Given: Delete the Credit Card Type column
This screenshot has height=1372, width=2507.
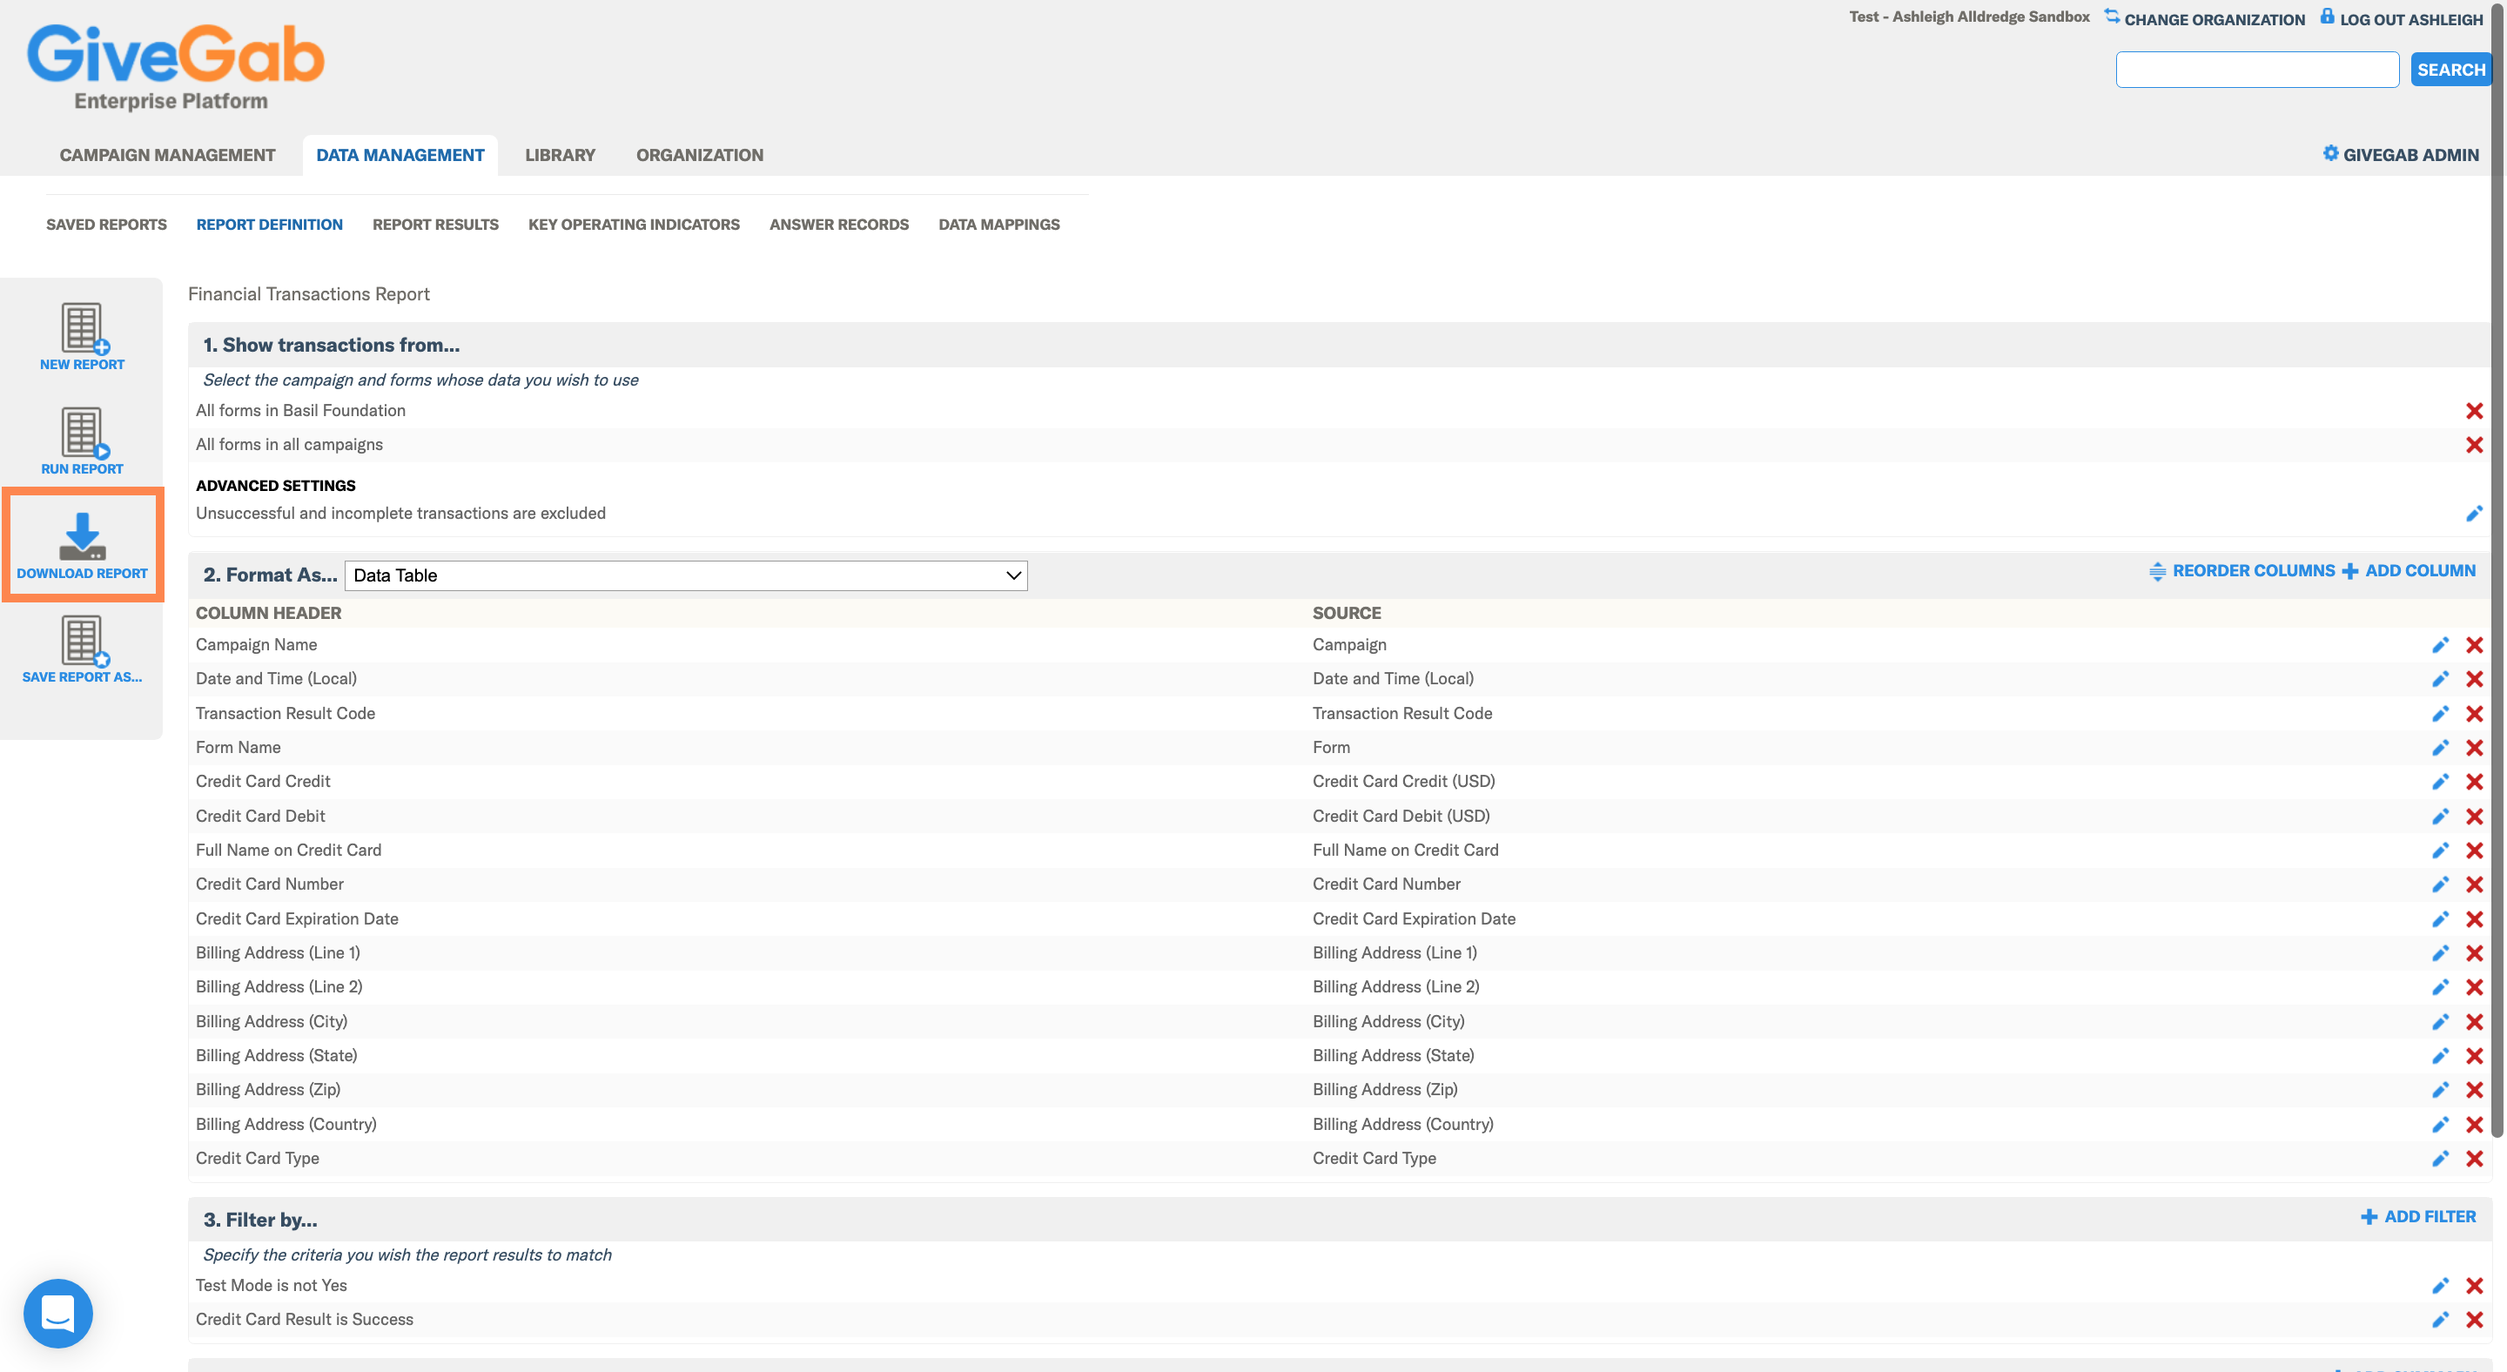Looking at the screenshot, I should pyautogui.click(x=2474, y=1158).
